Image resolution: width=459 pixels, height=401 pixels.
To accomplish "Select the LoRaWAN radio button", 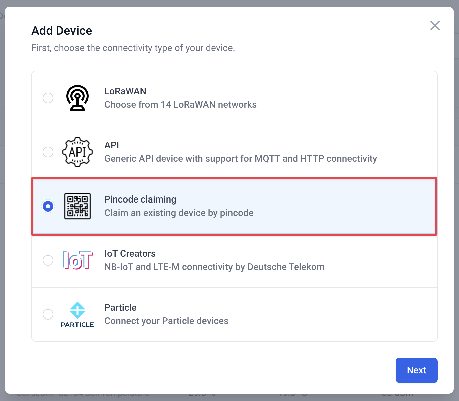I will [48, 98].
